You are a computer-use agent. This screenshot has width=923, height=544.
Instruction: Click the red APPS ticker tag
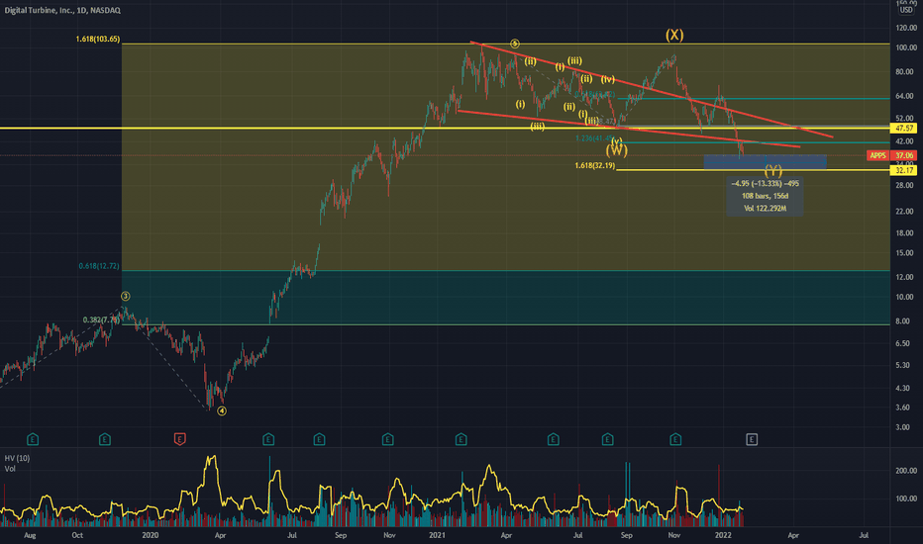point(877,155)
